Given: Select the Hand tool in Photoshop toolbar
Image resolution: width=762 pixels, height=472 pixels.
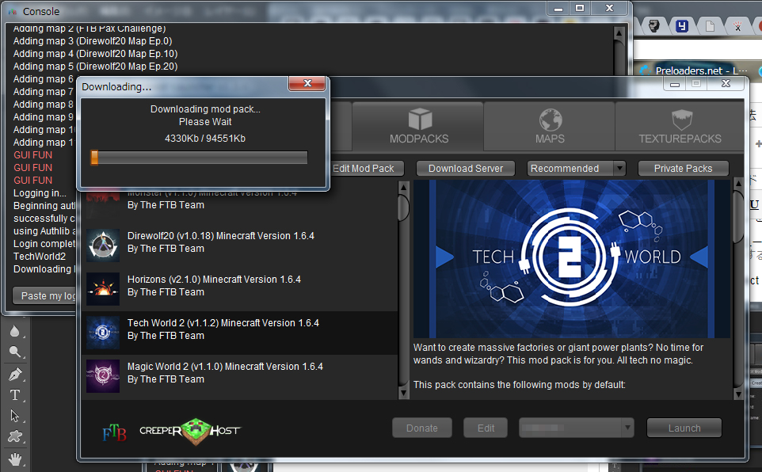Looking at the screenshot, I should pyautogui.click(x=16, y=459).
